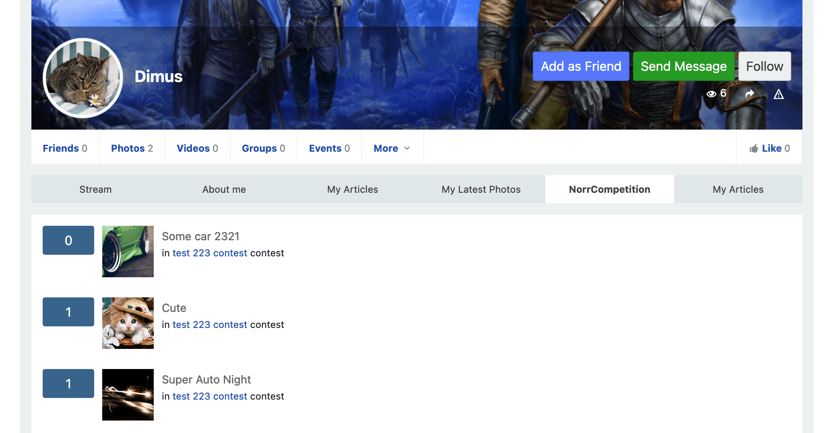The height and width of the screenshot is (433, 825).
Task: Click the thumbs-up Like icon
Action: pos(755,148)
